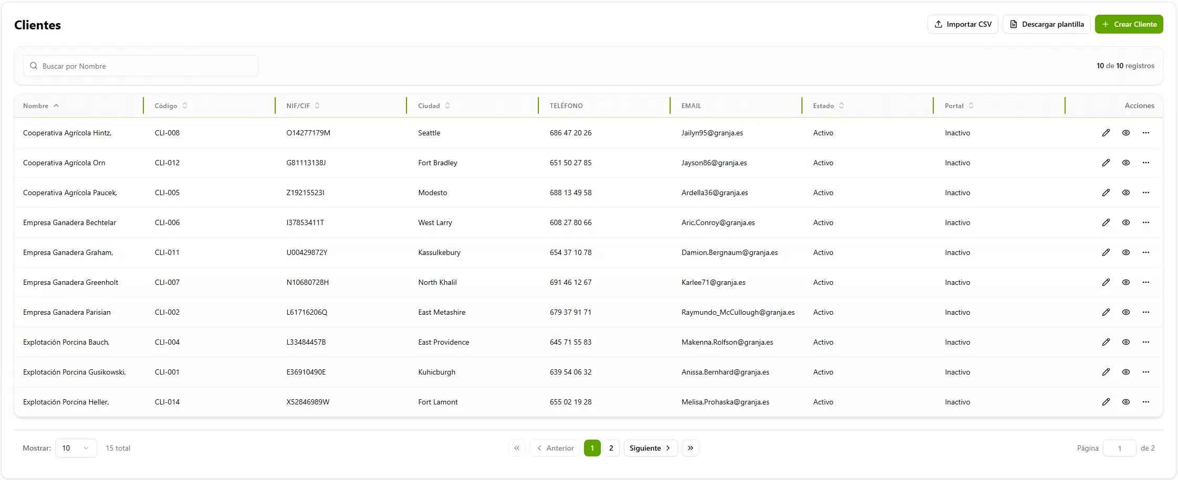This screenshot has width=1178, height=480.
Task: Click the Crear Cliente button
Action: 1129,24
